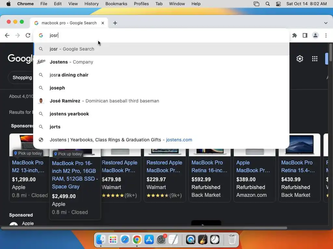
Task: Open GarageBand from the Dock
Action: [203, 240]
